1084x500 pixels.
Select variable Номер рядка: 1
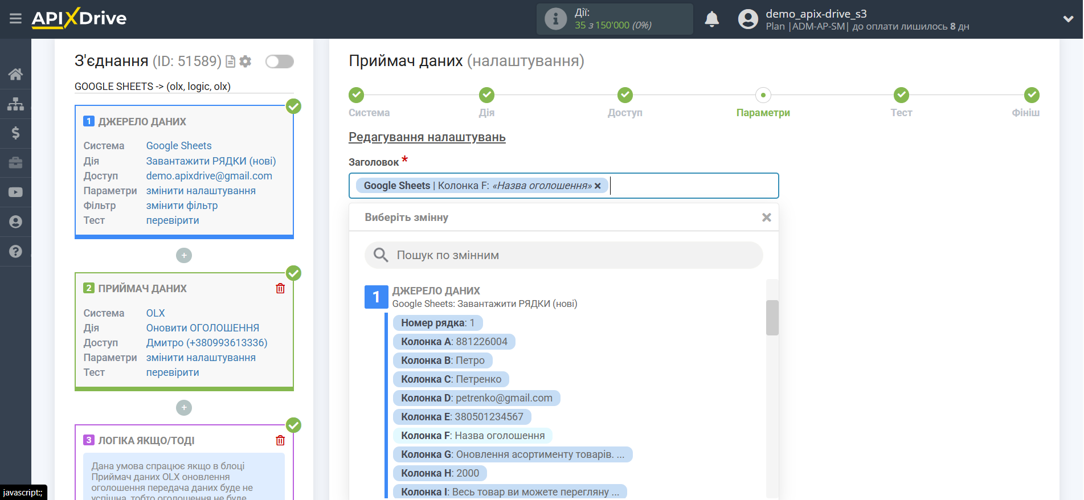[x=437, y=323]
